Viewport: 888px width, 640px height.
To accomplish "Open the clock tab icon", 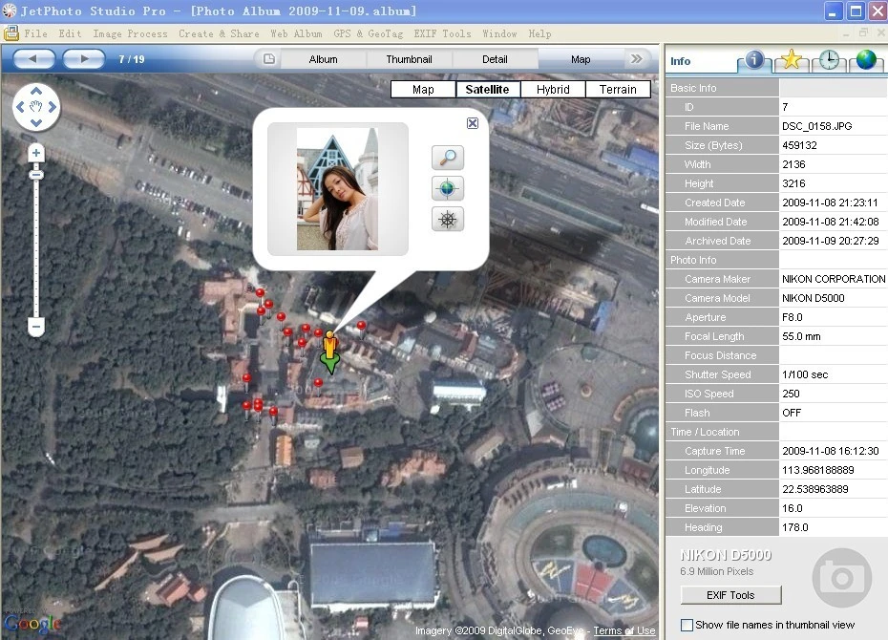I will pos(829,60).
